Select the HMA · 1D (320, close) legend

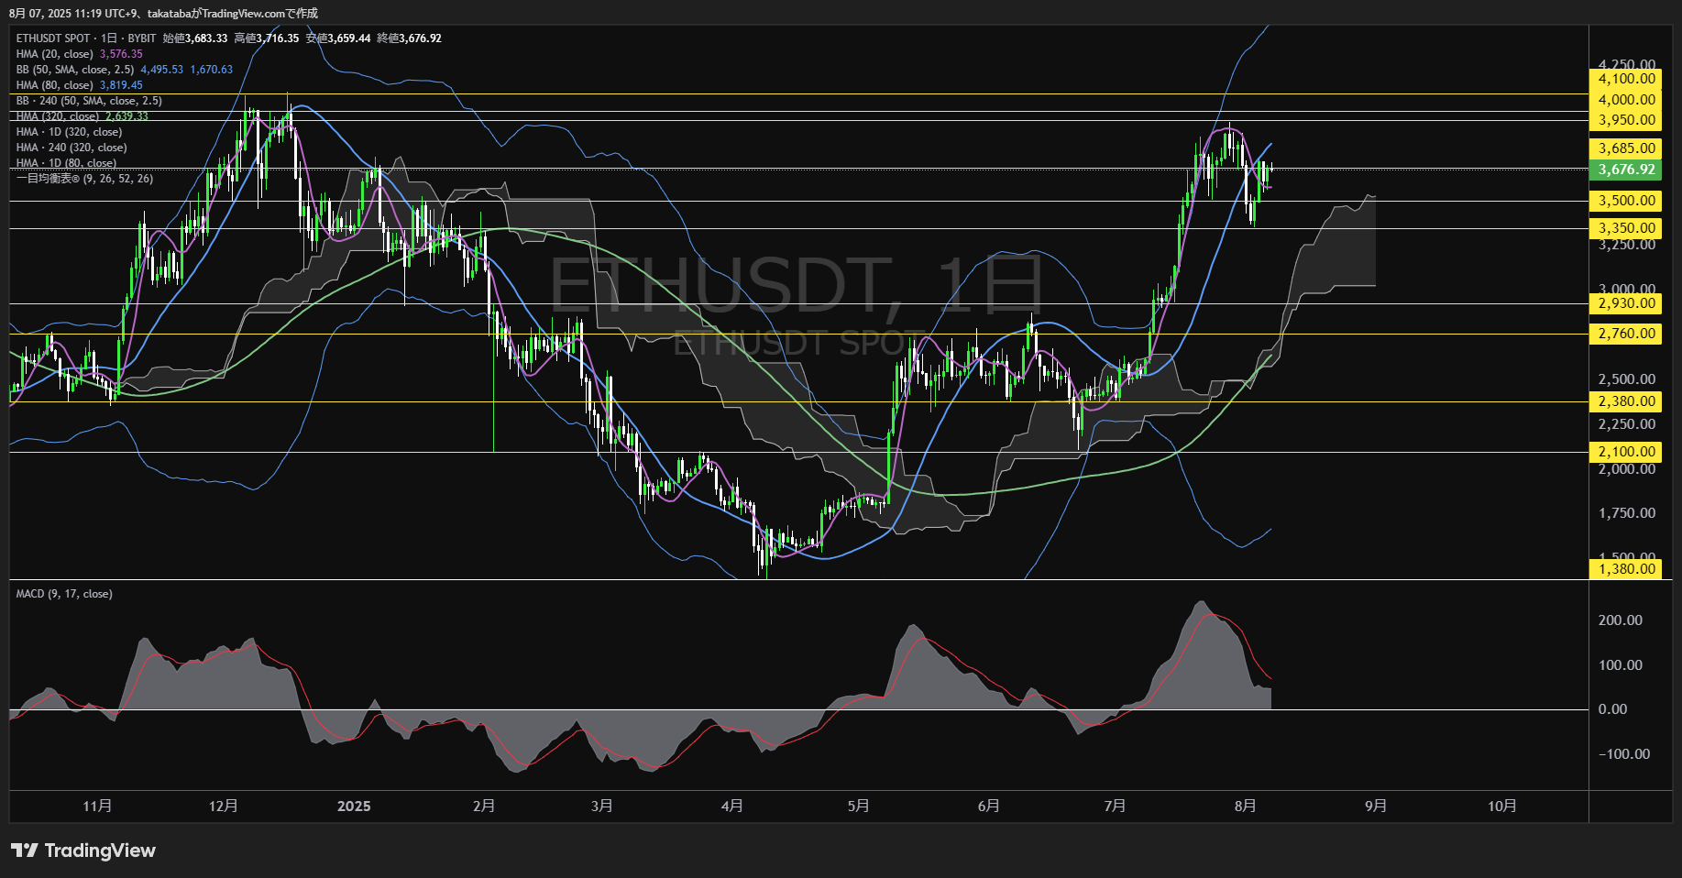[69, 132]
